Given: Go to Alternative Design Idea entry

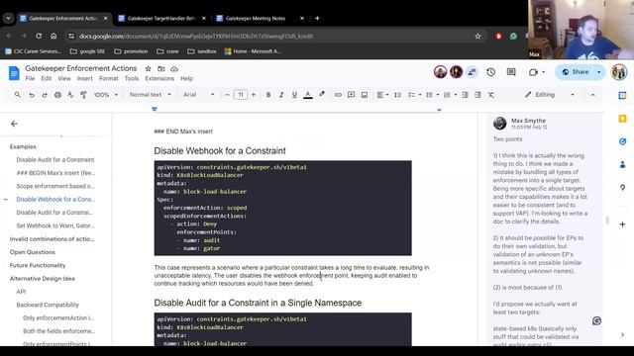Looking at the screenshot, I should pyautogui.click(x=42, y=279).
